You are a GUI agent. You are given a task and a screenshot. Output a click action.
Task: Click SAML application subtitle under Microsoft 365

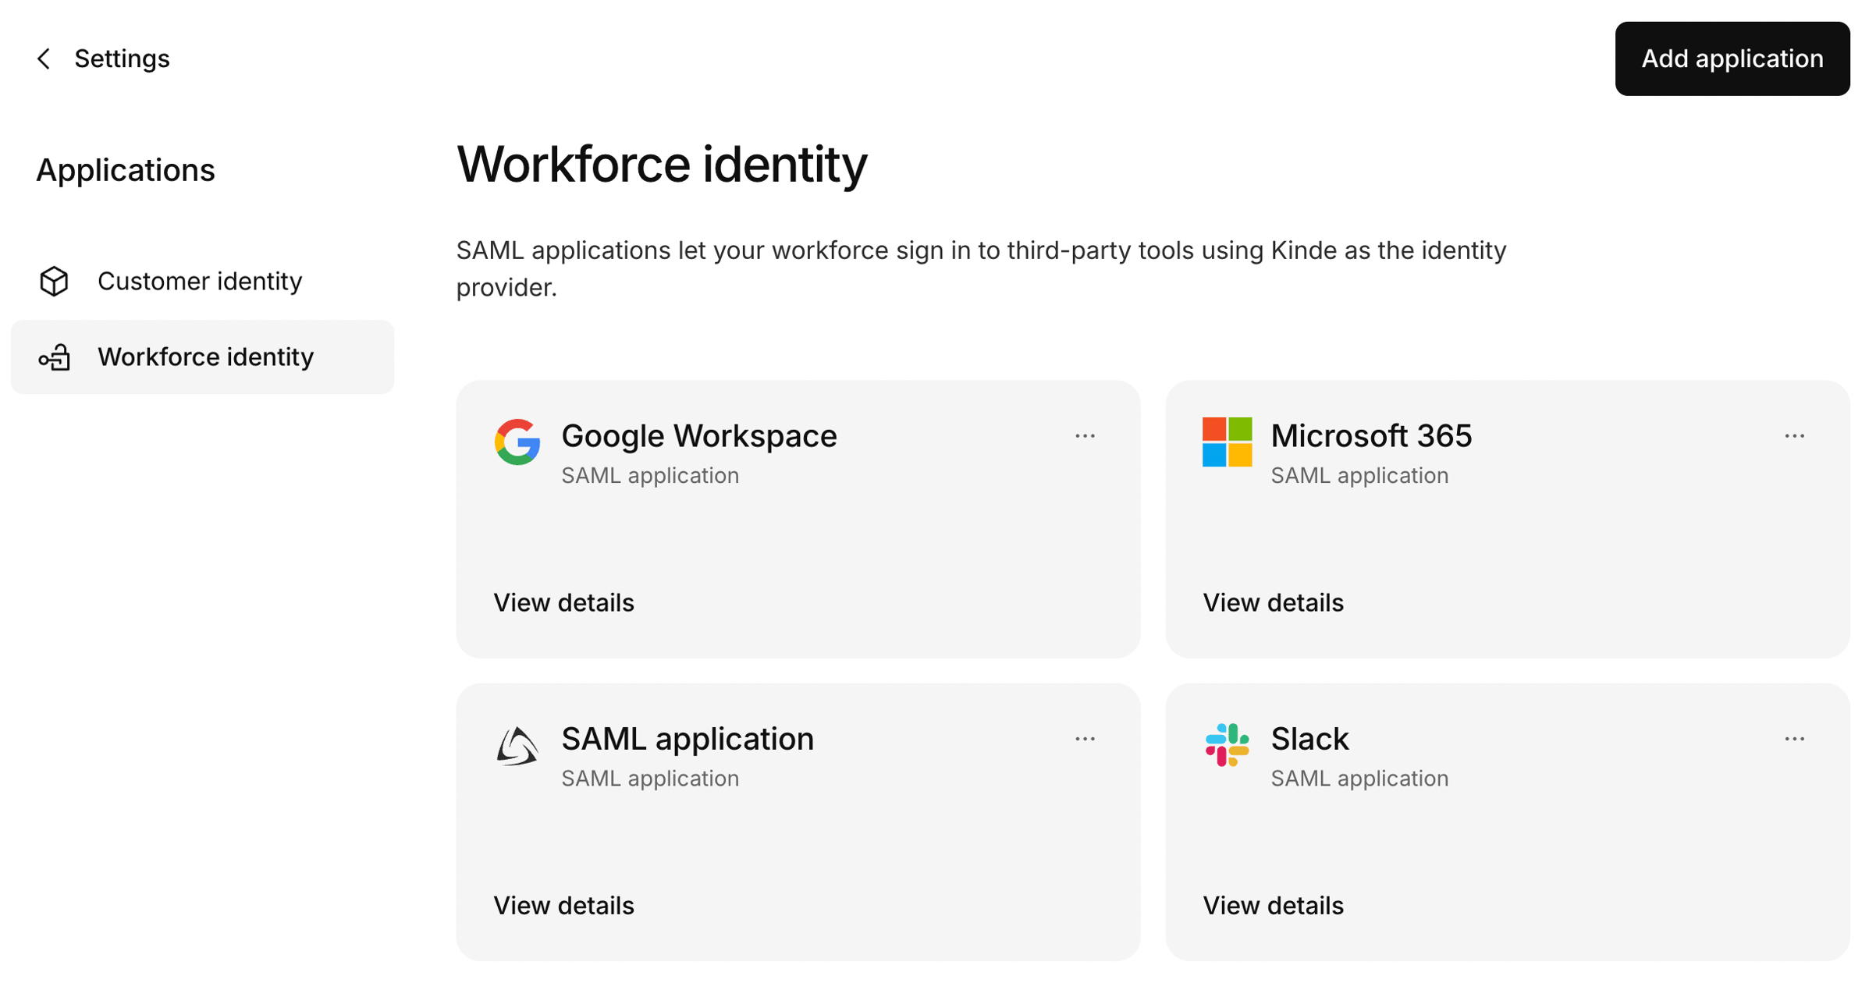[1359, 475]
